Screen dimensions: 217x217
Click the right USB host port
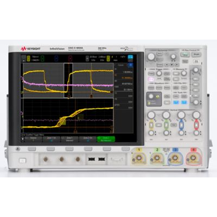[x=101, y=159]
